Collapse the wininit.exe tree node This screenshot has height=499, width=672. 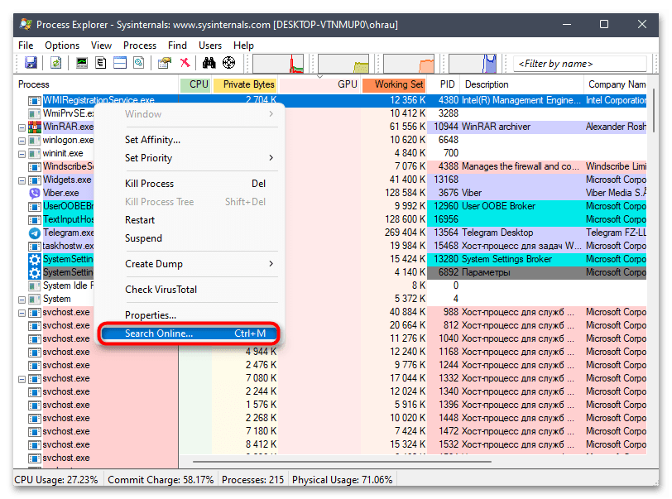22,153
